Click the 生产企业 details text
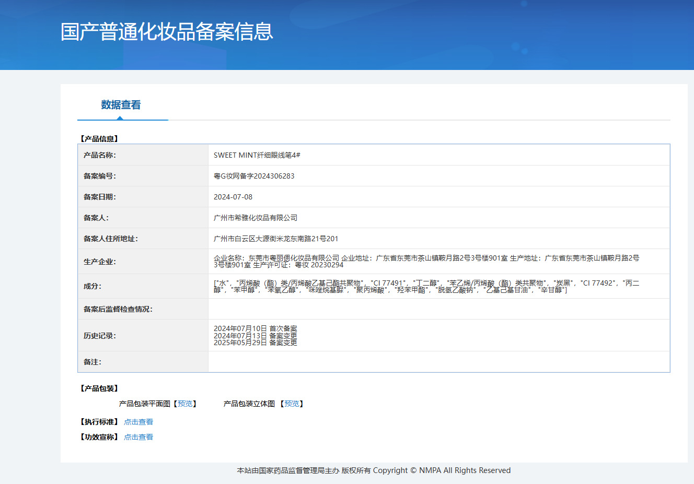Screen dimensions: 694x484 [426, 262]
